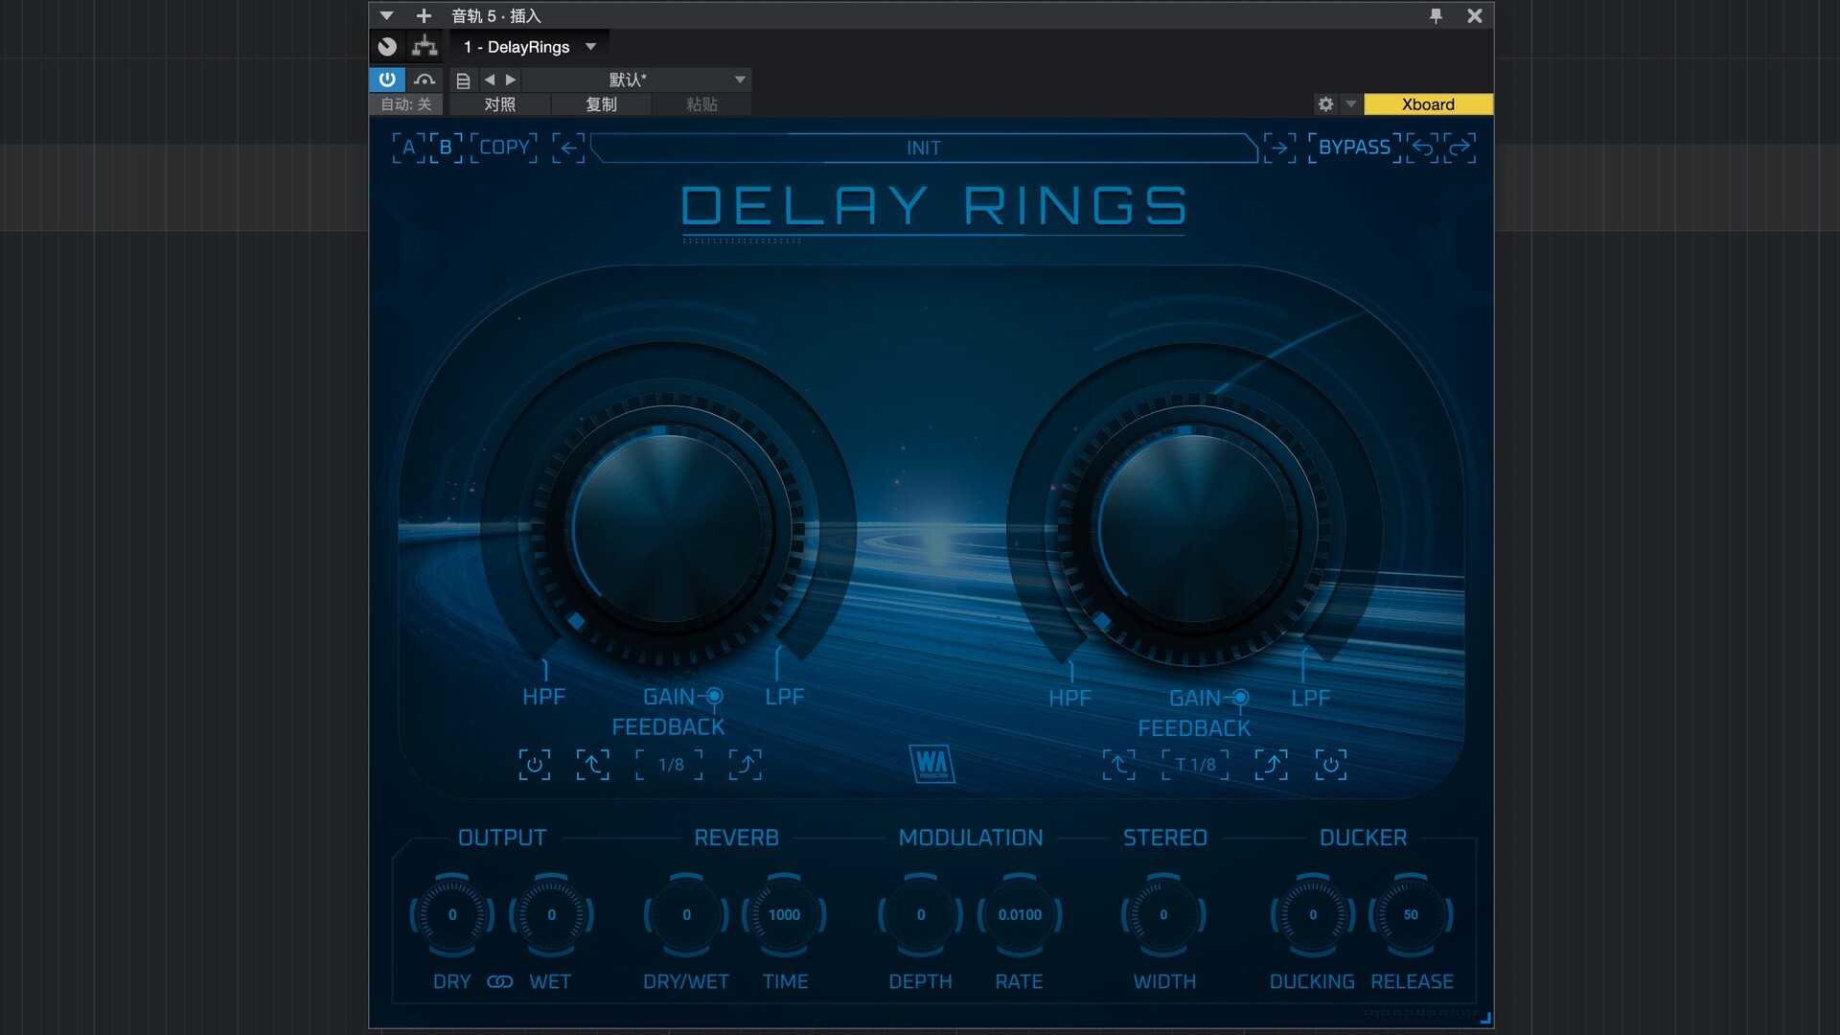Image resolution: width=1840 pixels, height=1035 pixels.
Task: Open the 默认* preset dropdown
Action: (637, 80)
